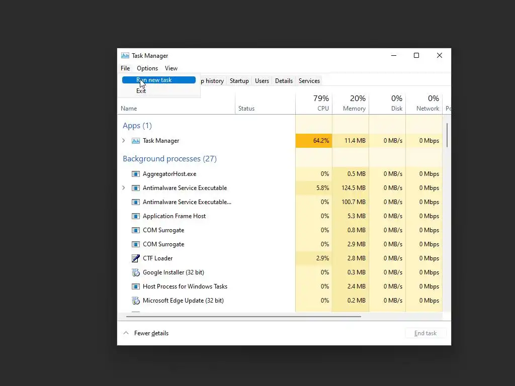Viewport: 515px width, 386px height.
Task: Open the Options menu
Action: click(x=147, y=68)
